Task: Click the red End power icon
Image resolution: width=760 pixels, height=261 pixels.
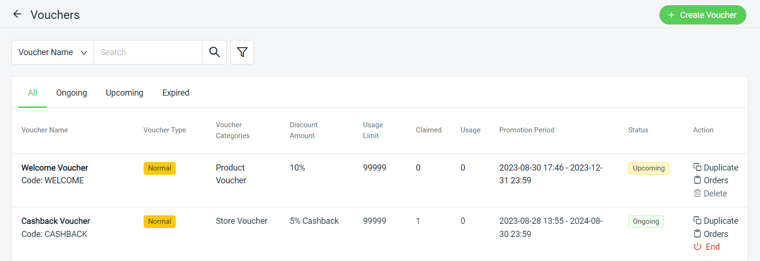Action: pos(697,246)
